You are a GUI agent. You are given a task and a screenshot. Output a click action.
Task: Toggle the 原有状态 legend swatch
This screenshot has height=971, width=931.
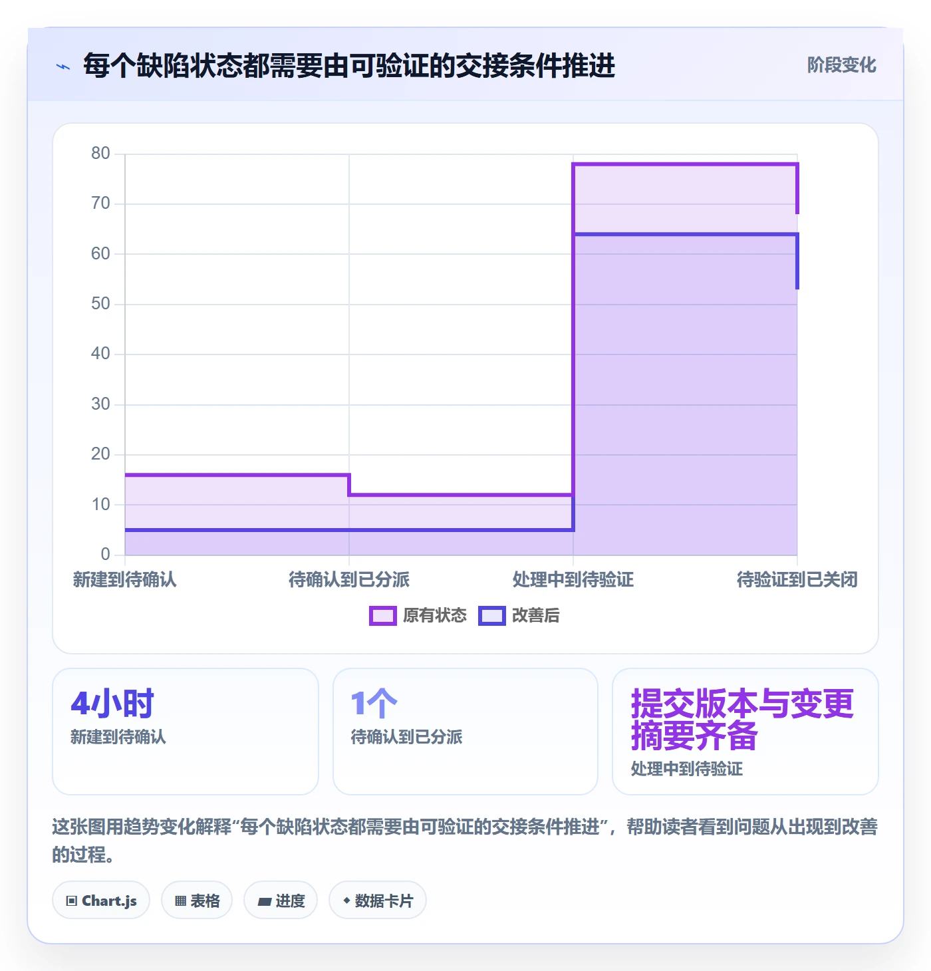click(382, 616)
